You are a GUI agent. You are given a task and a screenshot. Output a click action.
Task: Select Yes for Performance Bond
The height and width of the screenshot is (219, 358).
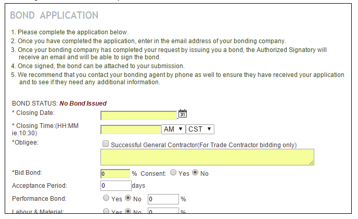point(106,198)
